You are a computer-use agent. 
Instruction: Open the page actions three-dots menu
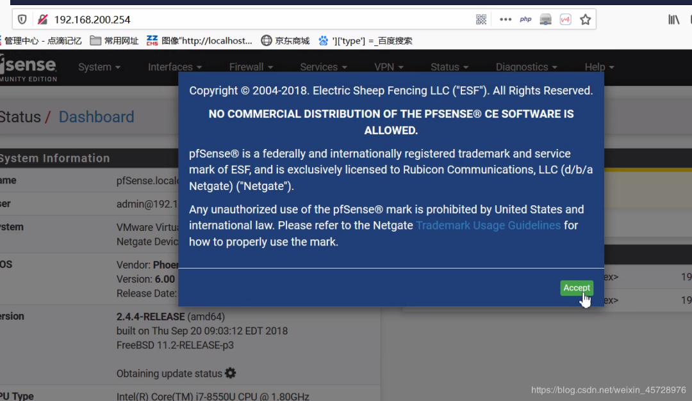point(506,19)
